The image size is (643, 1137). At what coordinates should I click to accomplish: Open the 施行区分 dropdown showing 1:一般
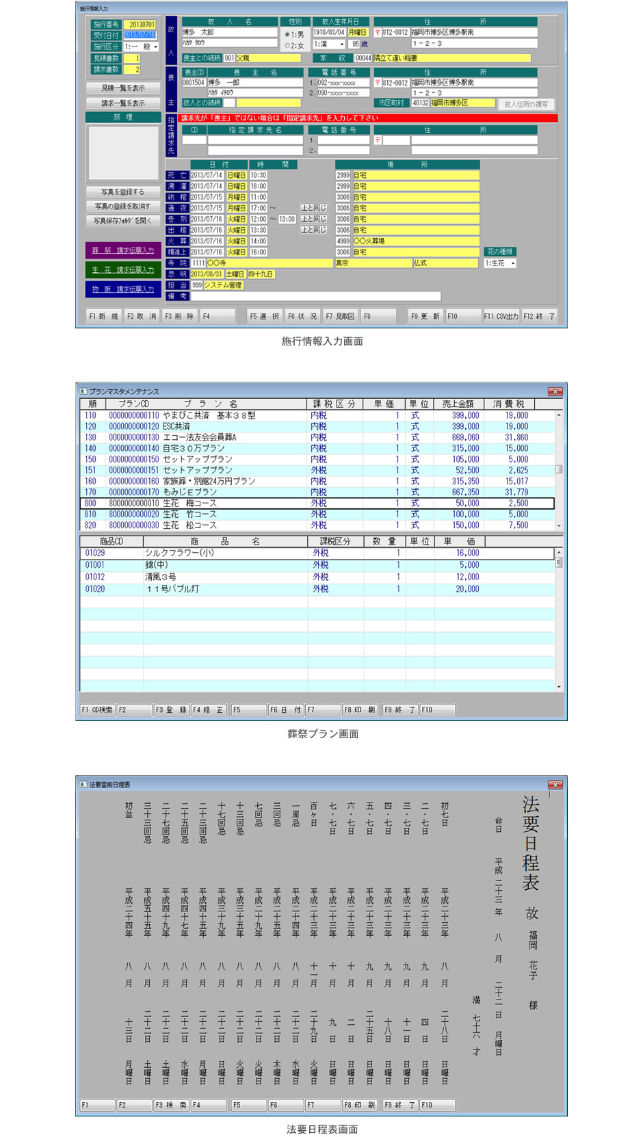point(142,47)
